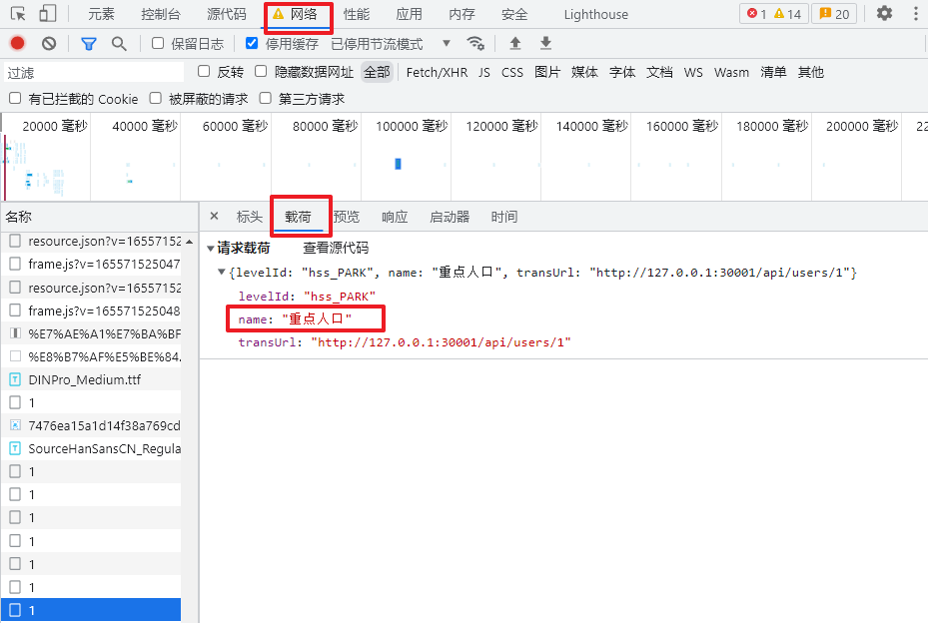This screenshot has width=928, height=623.
Task: Open the network search magnifier
Action: pos(119,44)
